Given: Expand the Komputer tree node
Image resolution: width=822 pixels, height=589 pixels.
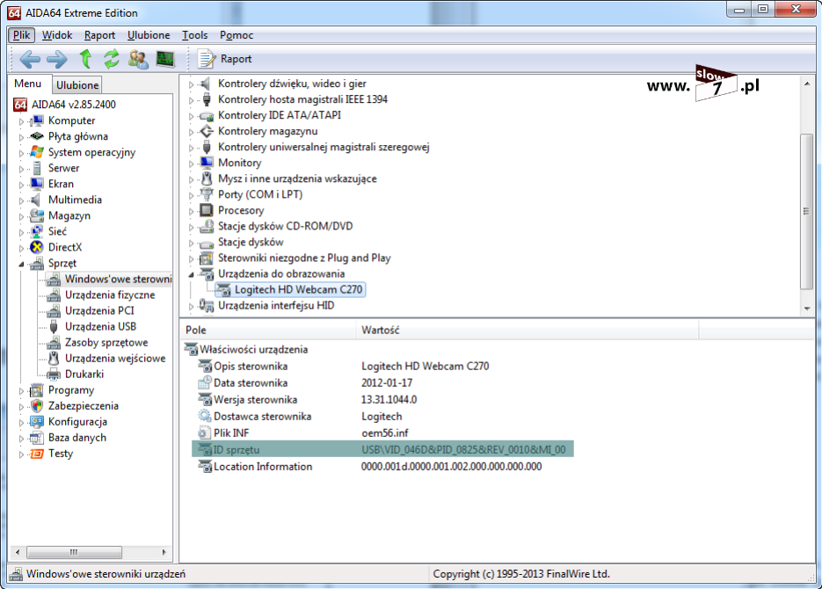Looking at the screenshot, I should coord(21,121).
